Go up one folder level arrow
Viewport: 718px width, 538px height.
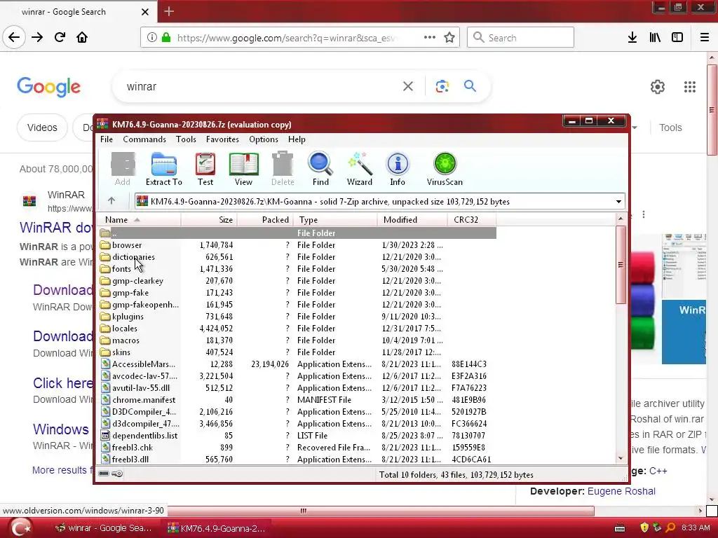click(x=111, y=201)
